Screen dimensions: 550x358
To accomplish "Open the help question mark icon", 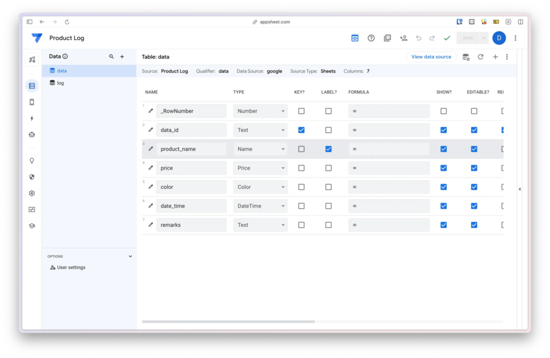I will tap(371, 38).
